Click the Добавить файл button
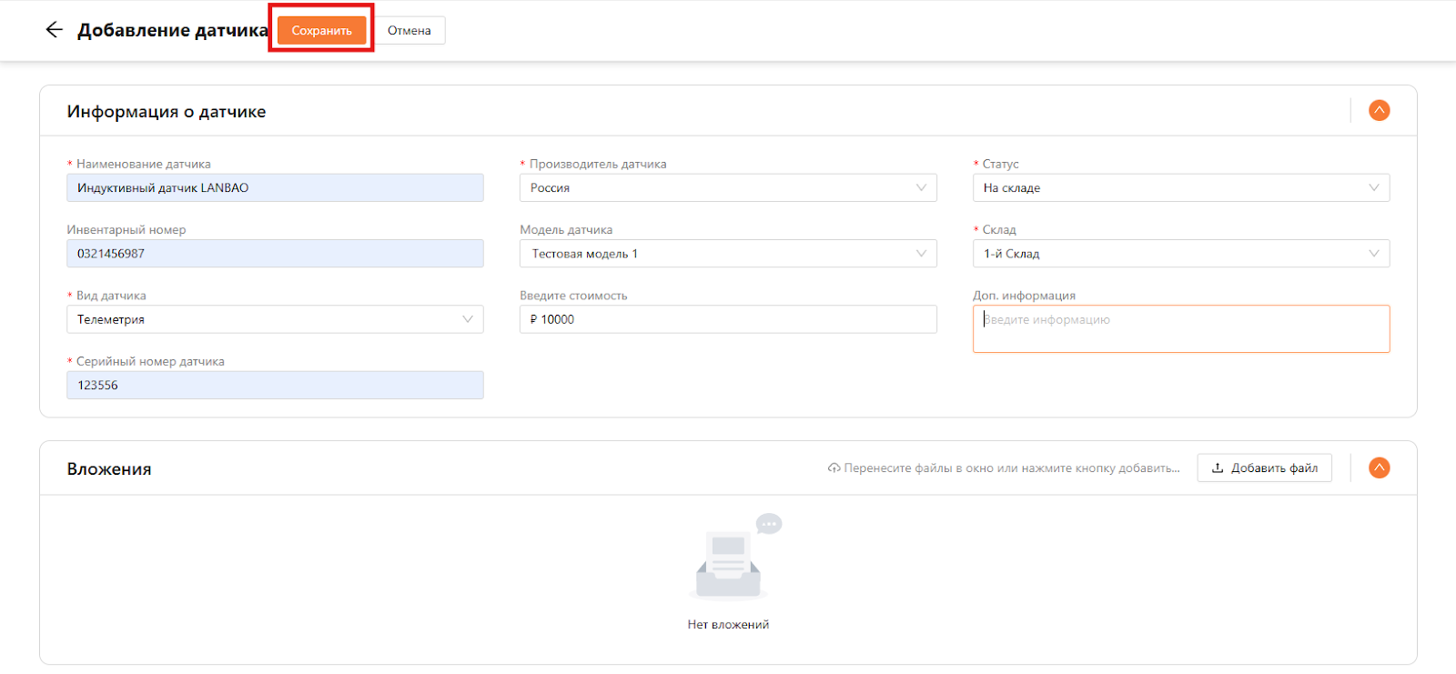The width and height of the screenshot is (1456, 674). click(x=1264, y=468)
